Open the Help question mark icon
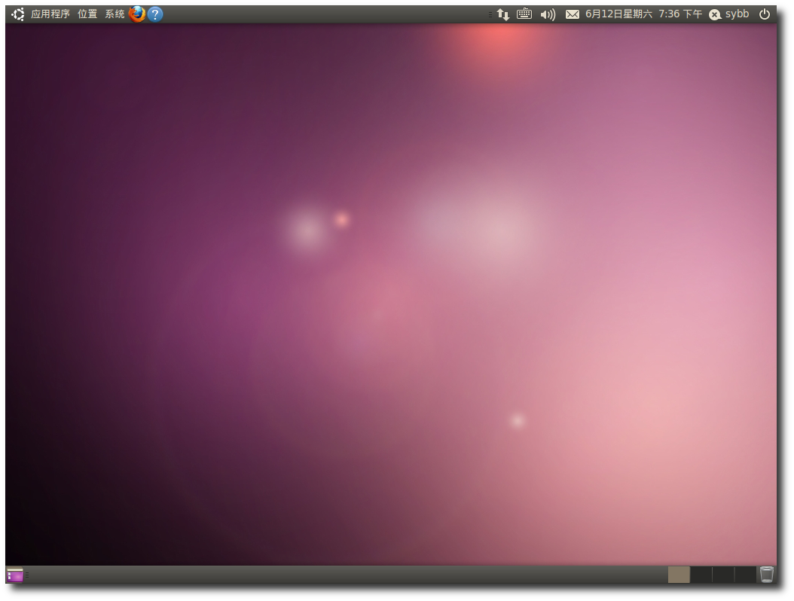This screenshot has width=794, height=601. coord(155,14)
